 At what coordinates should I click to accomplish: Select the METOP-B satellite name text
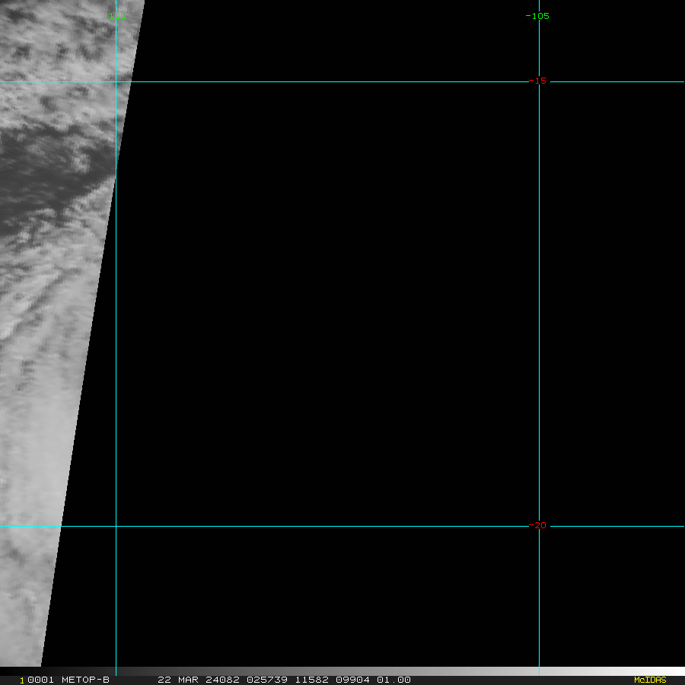85,680
